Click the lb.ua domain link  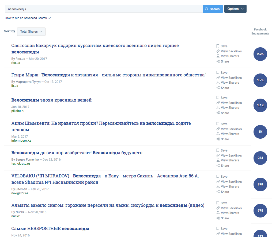[x=15, y=86]
